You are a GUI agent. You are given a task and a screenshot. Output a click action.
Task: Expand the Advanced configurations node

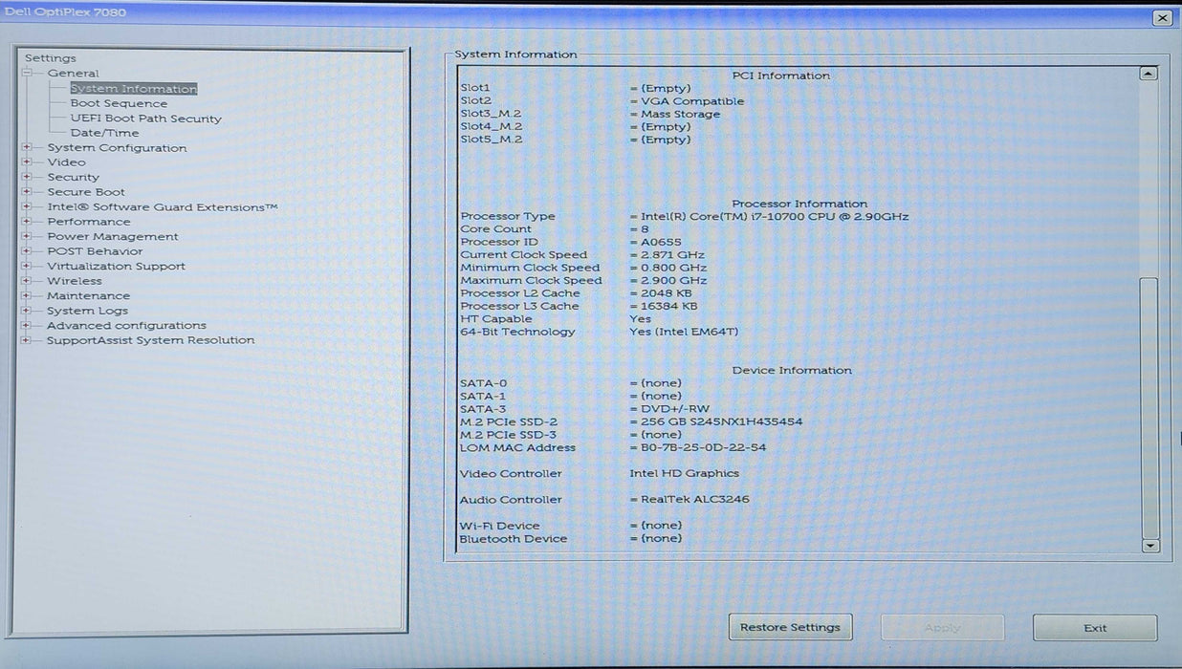[27, 326]
